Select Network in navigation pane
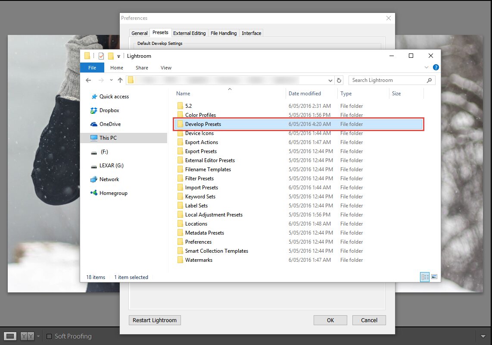 click(x=105, y=179)
